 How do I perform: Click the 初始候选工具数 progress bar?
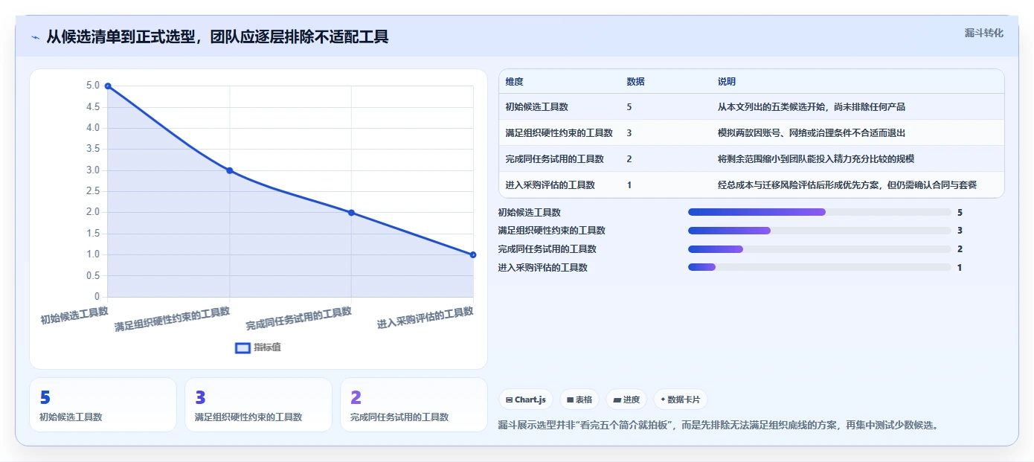(820, 212)
